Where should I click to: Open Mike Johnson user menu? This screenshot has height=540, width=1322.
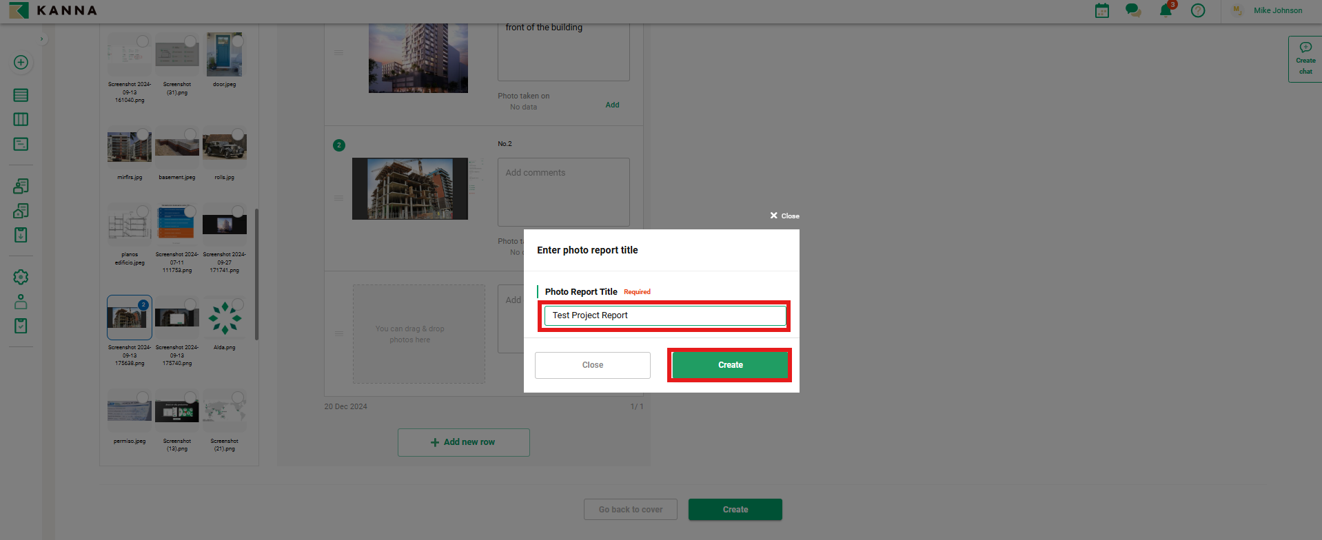1277,10
